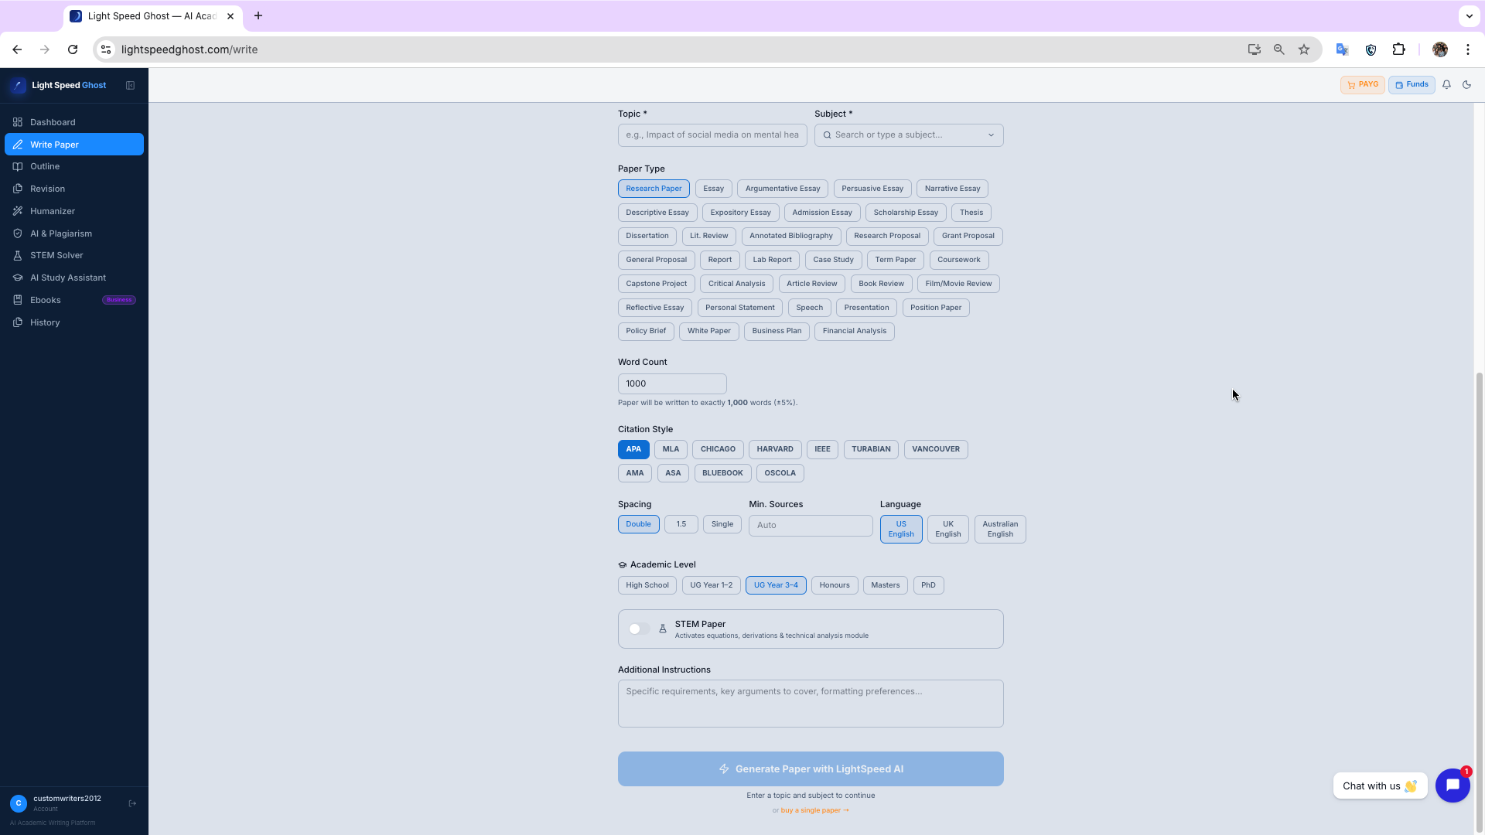Go back with browser back arrow

click(17, 49)
